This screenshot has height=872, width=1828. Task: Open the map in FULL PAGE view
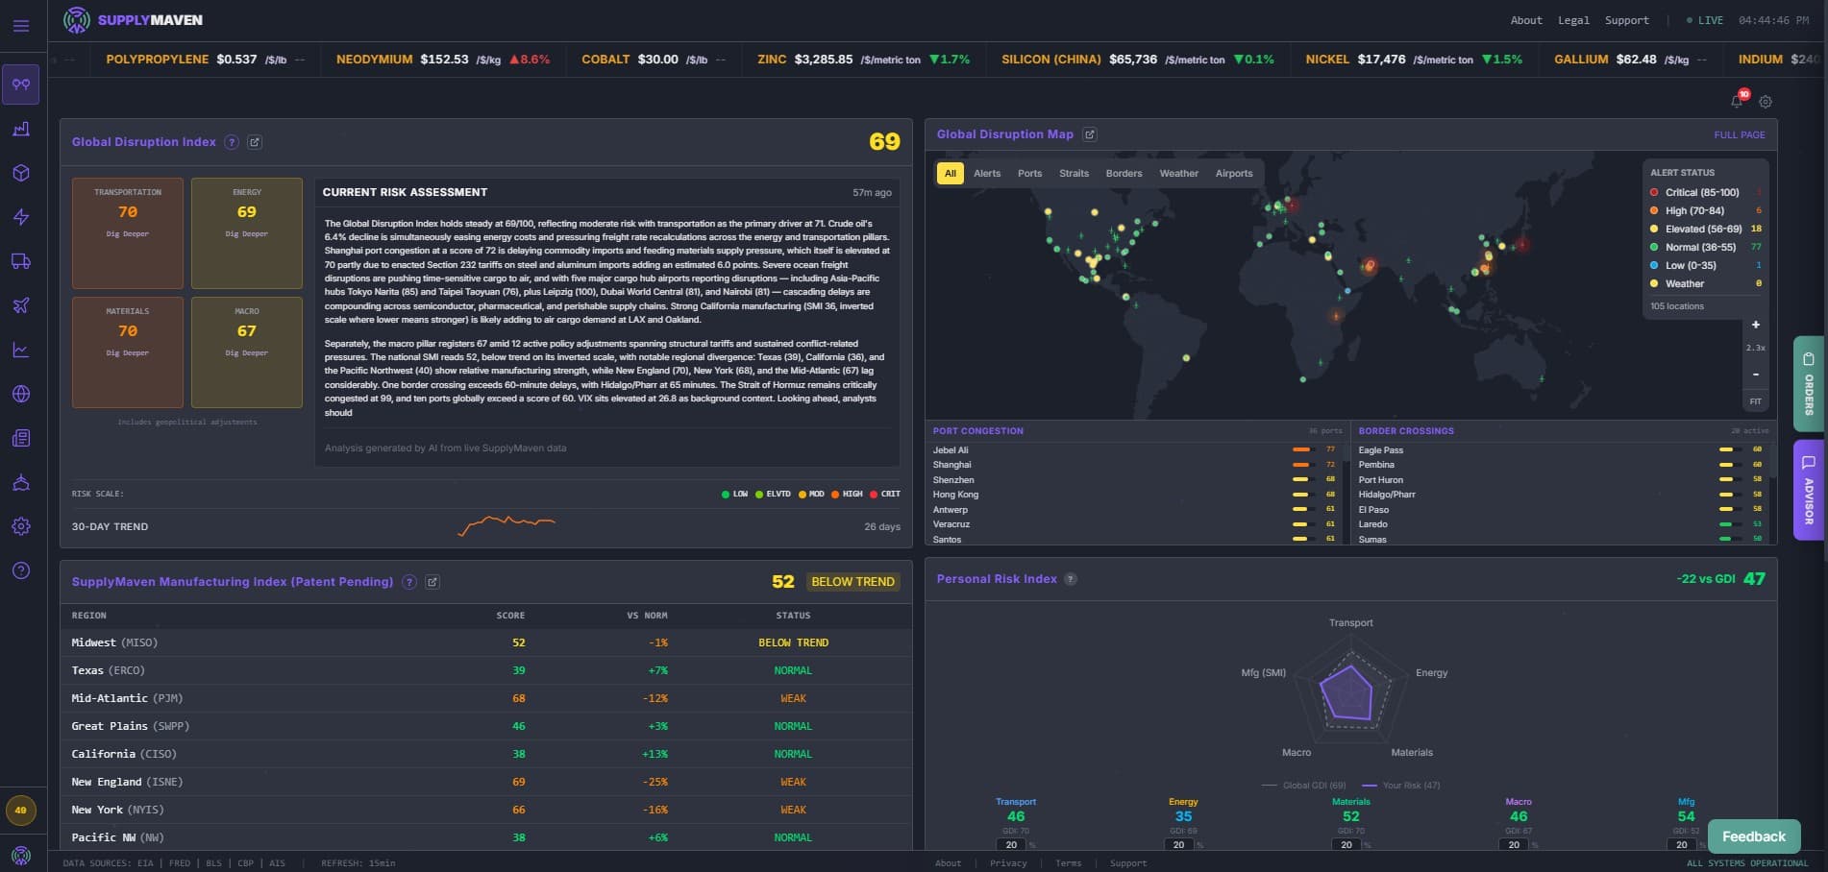pyautogui.click(x=1740, y=135)
